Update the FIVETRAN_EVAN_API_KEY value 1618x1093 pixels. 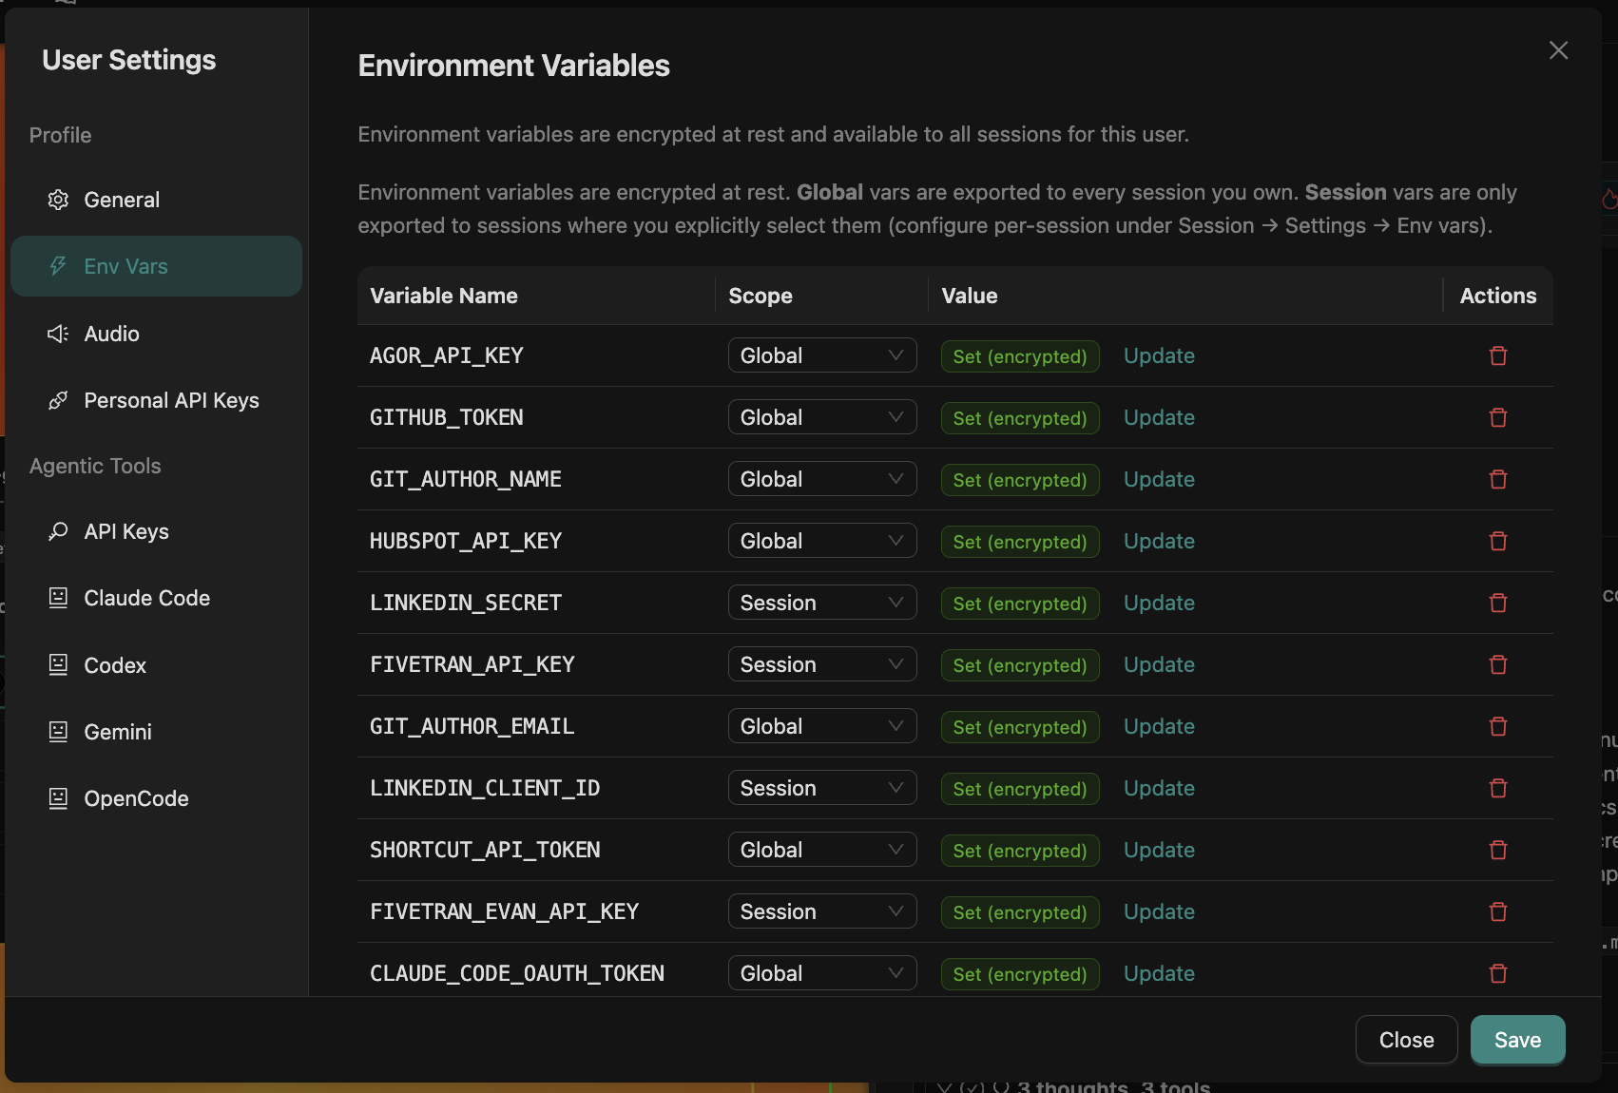[1159, 911]
